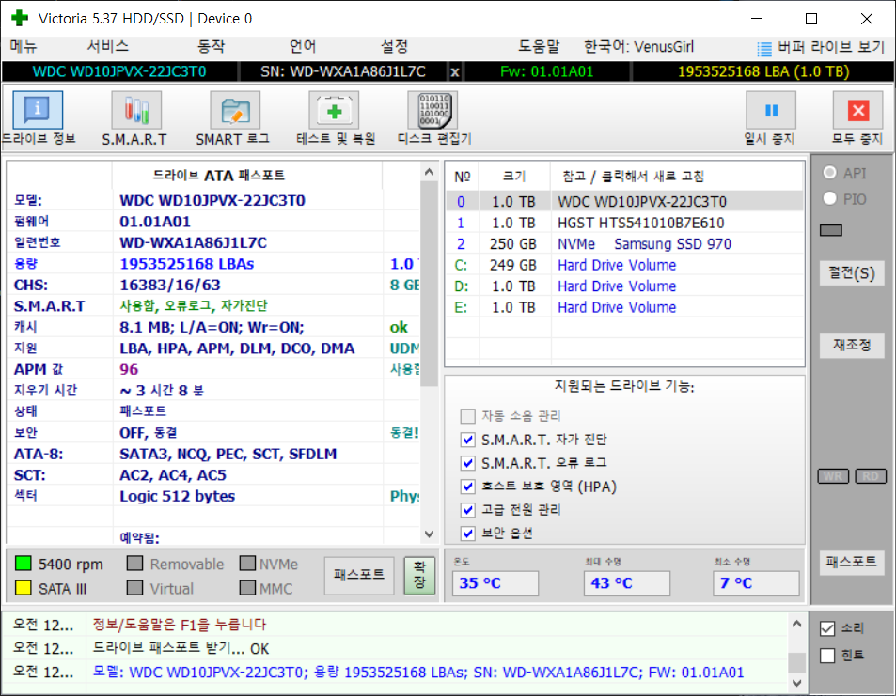Select the API radio button
The image size is (896, 696).
(x=829, y=173)
